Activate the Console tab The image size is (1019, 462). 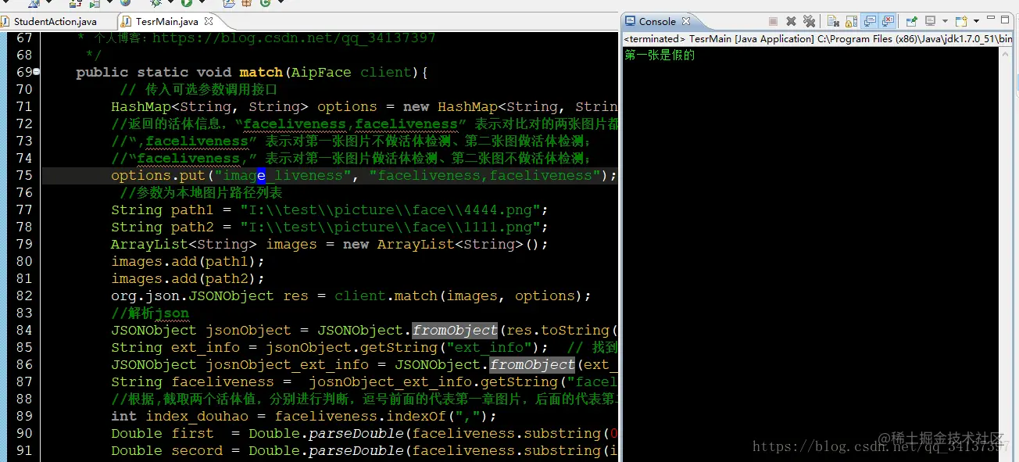click(x=656, y=22)
